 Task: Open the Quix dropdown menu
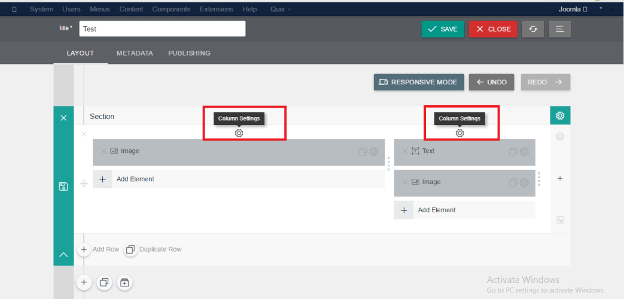281,10
